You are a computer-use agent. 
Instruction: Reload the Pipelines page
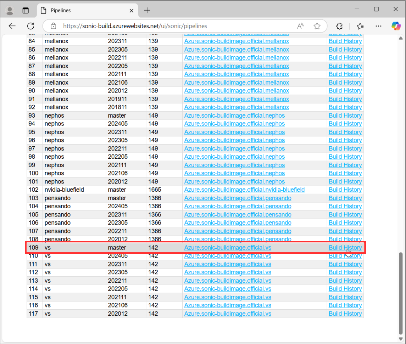pos(31,26)
